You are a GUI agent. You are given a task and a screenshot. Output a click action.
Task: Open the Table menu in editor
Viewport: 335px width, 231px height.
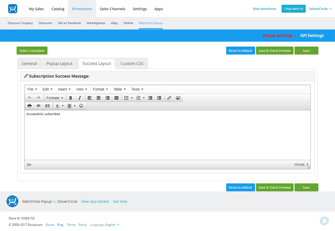coord(120,89)
